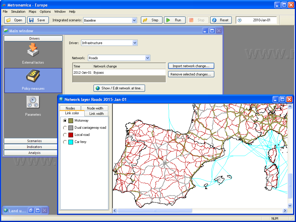Click the Metronamica application title icon
Viewport: 296px width, 222px height.
(4, 5)
